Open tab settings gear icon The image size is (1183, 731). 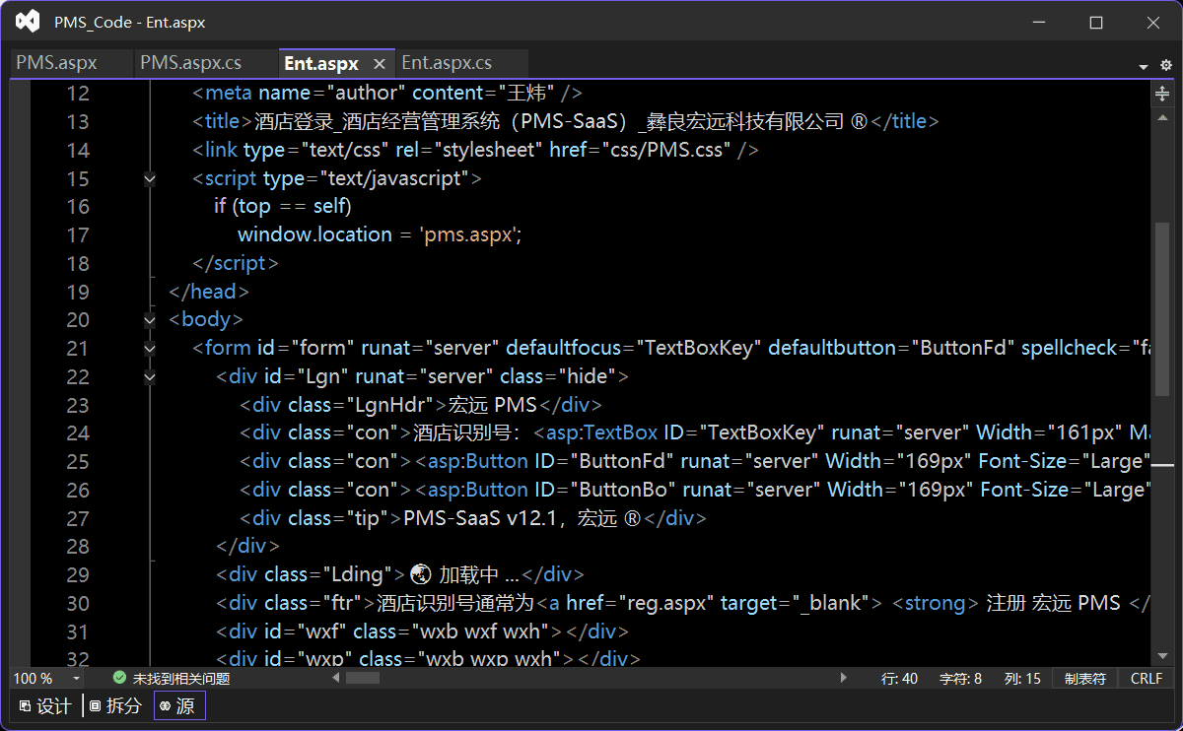coord(1166,65)
